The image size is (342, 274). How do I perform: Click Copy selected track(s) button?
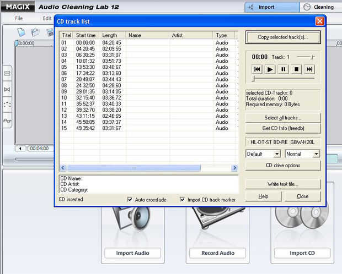point(283,37)
